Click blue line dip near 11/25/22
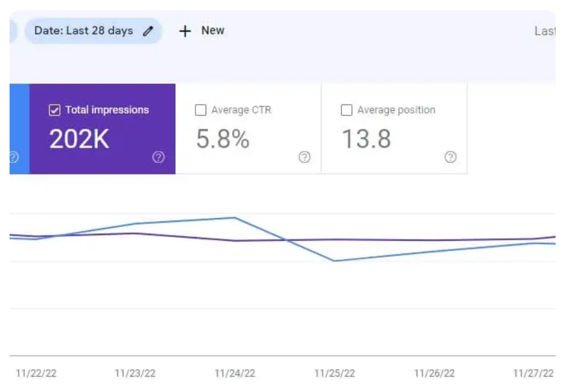This screenshot has height=389, width=565. (334, 260)
